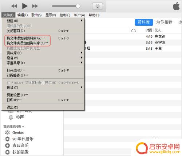
Task: Open the 90 年代音乐 playlist
Action: pyautogui.click(x=23, y=139)
